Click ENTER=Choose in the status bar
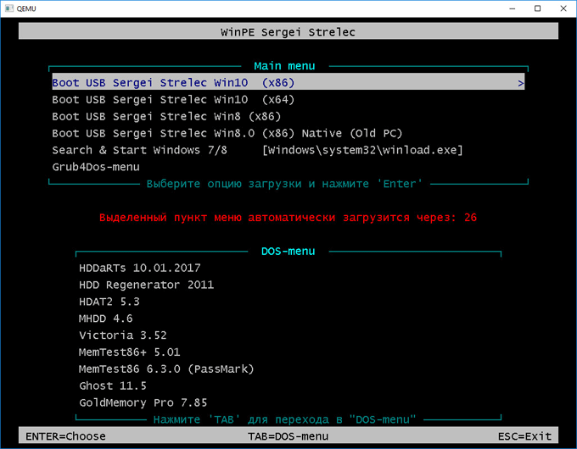 pos(65,436)
